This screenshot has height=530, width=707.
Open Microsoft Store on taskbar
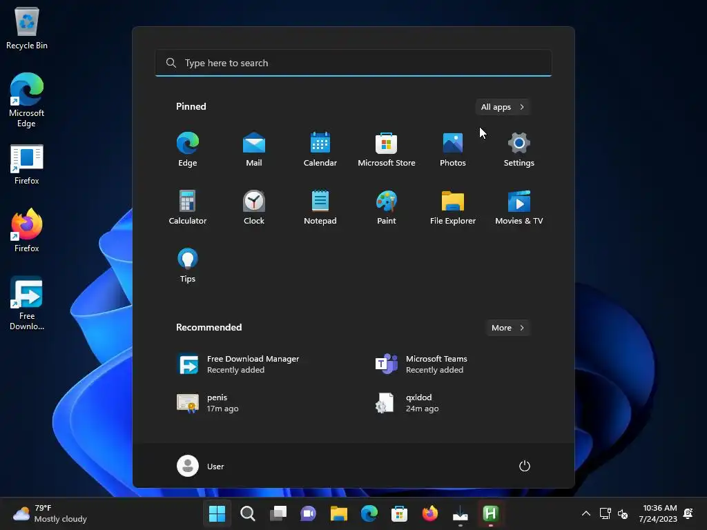(400, 513)
